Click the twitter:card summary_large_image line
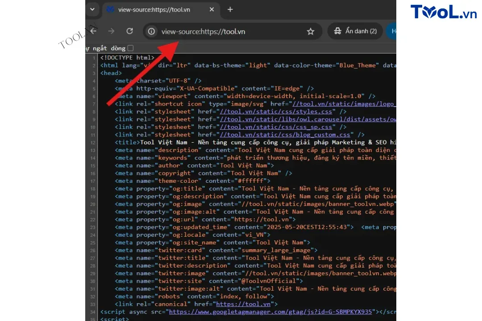 tap(216, 251)
